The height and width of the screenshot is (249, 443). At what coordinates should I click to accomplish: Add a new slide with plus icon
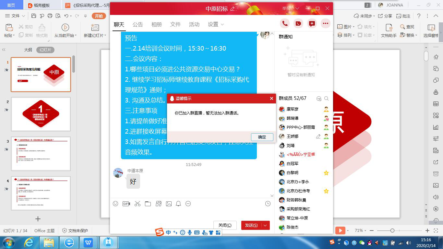tap(38, 219)
